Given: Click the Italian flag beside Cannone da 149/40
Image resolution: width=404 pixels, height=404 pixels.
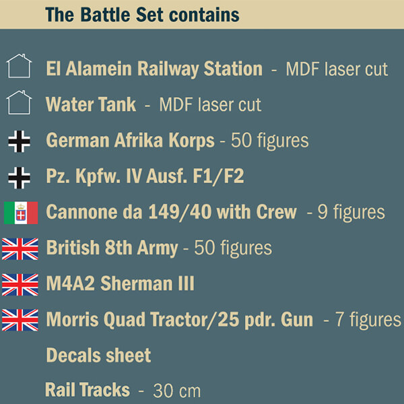Looking at the screenshot, I should (21, 213).
